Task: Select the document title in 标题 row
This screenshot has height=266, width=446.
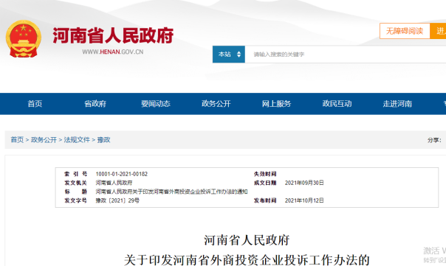Action: (x=171, y=192)
